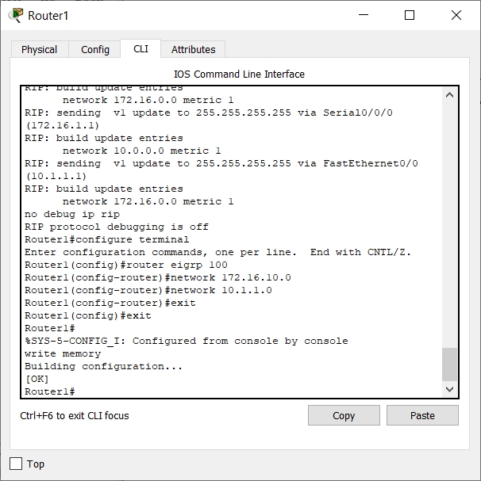Screen dimensions: 481x481
Task: Click the 'Top' checkbox label text
Action: click(36, 464)
